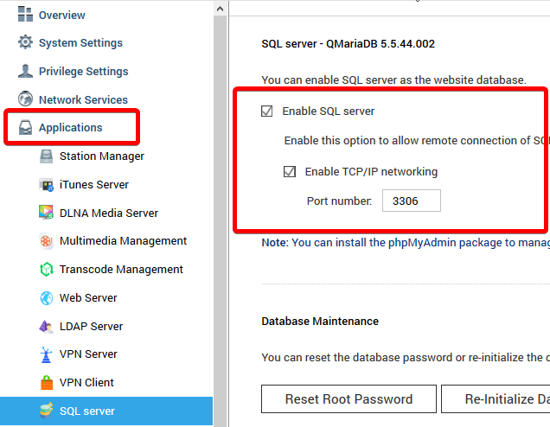
Task: Open Multimedia Management page
Action: [x=123, y=241]
